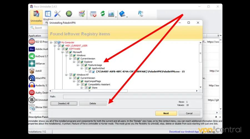Activate the green radar Hunter Mode icon

69,14
